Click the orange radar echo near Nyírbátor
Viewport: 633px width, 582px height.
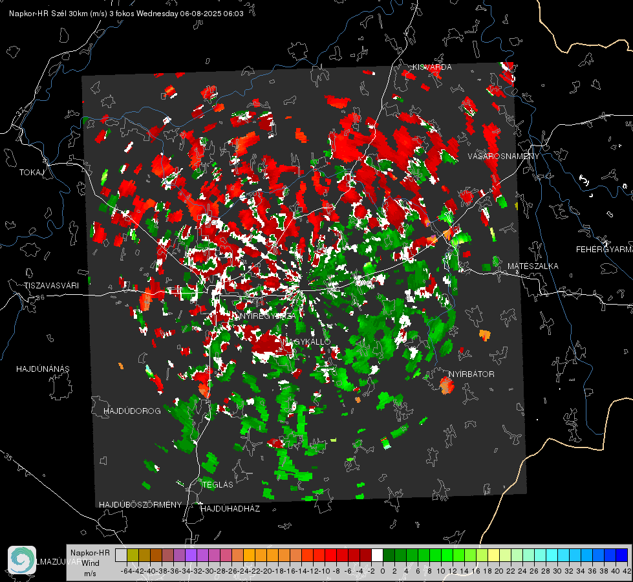pyautogui.click(x=446, y=385)
